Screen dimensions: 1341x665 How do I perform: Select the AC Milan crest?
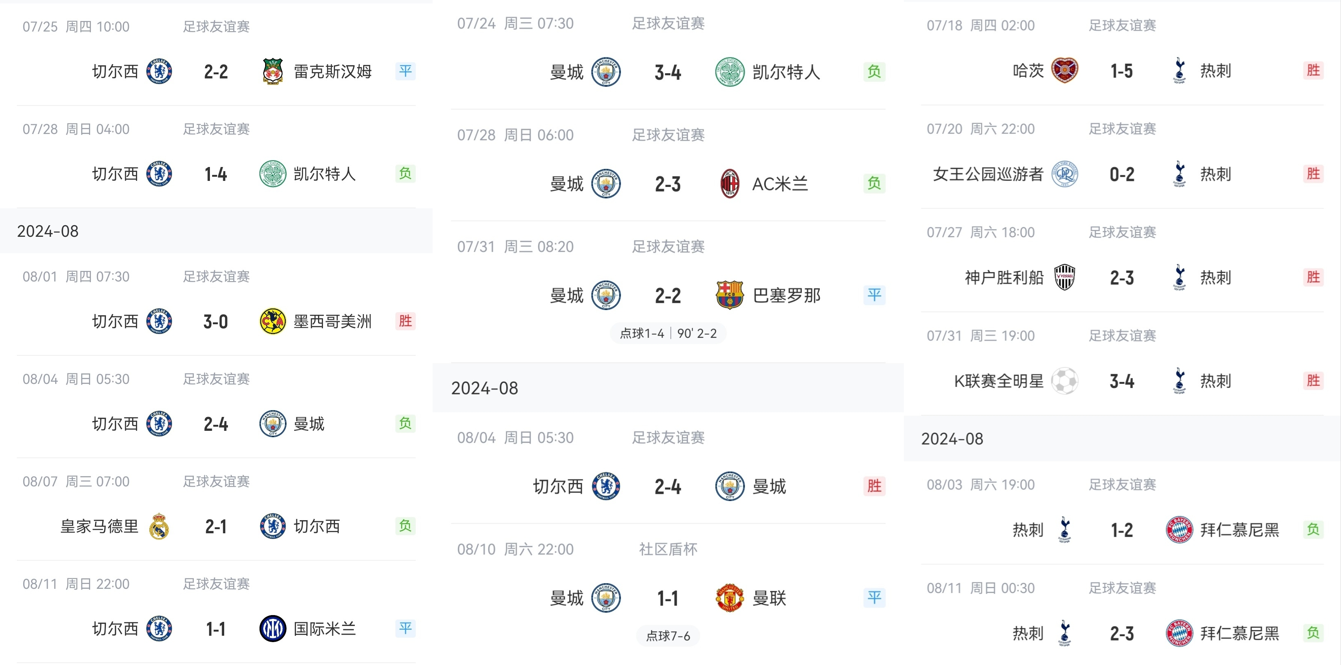730,184
